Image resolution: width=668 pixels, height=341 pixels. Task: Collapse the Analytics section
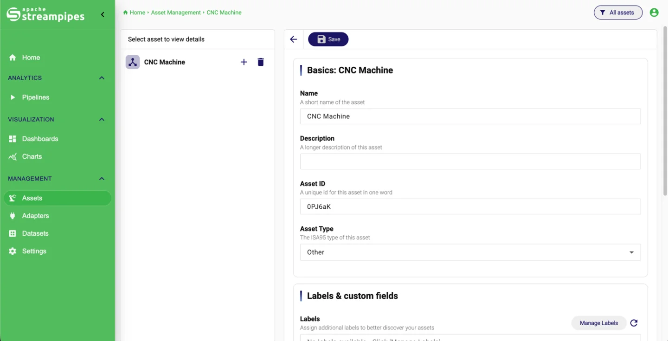(x=102, y=78)
